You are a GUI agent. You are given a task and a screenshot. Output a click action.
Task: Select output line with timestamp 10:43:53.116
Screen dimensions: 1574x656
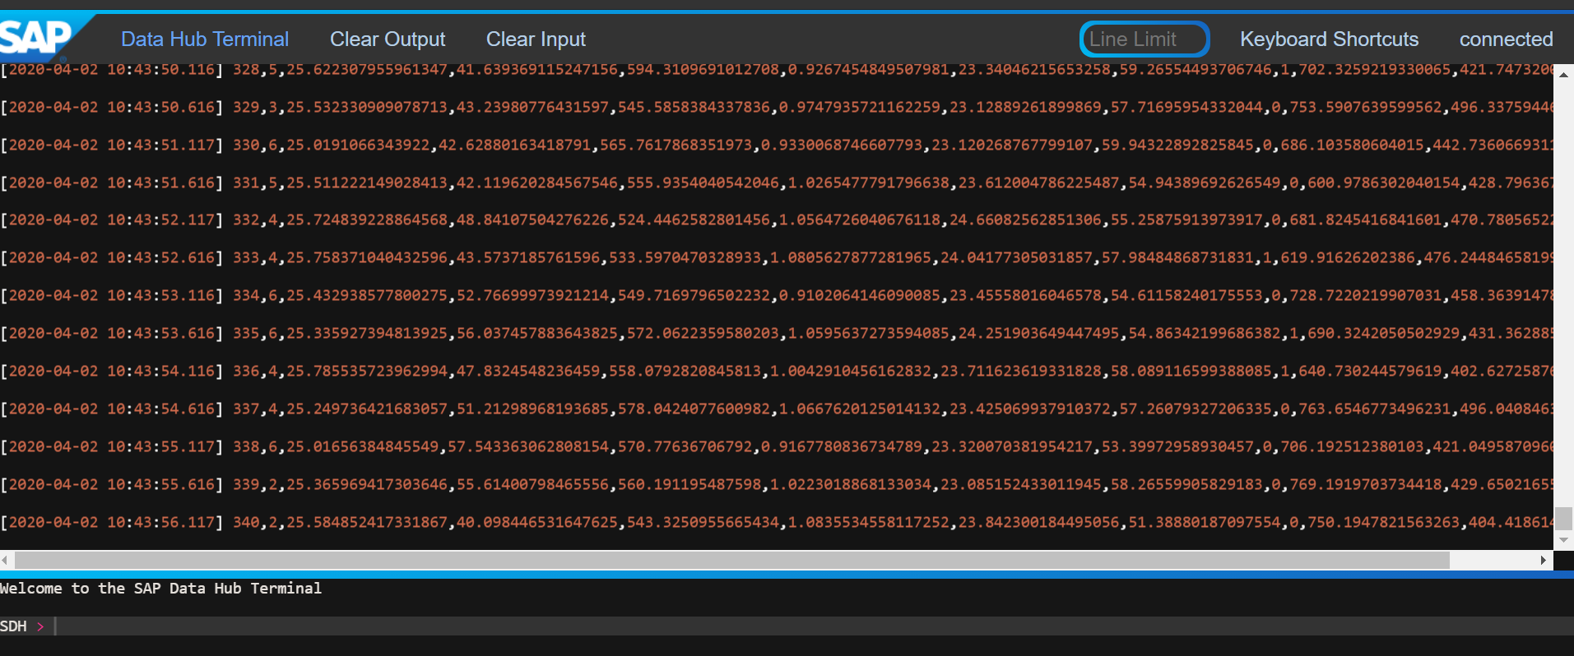tap(777, 296)
